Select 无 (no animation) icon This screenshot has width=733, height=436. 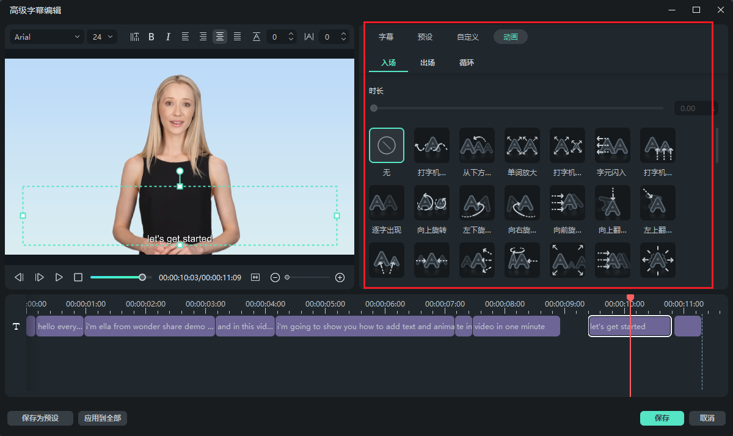point(386,145)
